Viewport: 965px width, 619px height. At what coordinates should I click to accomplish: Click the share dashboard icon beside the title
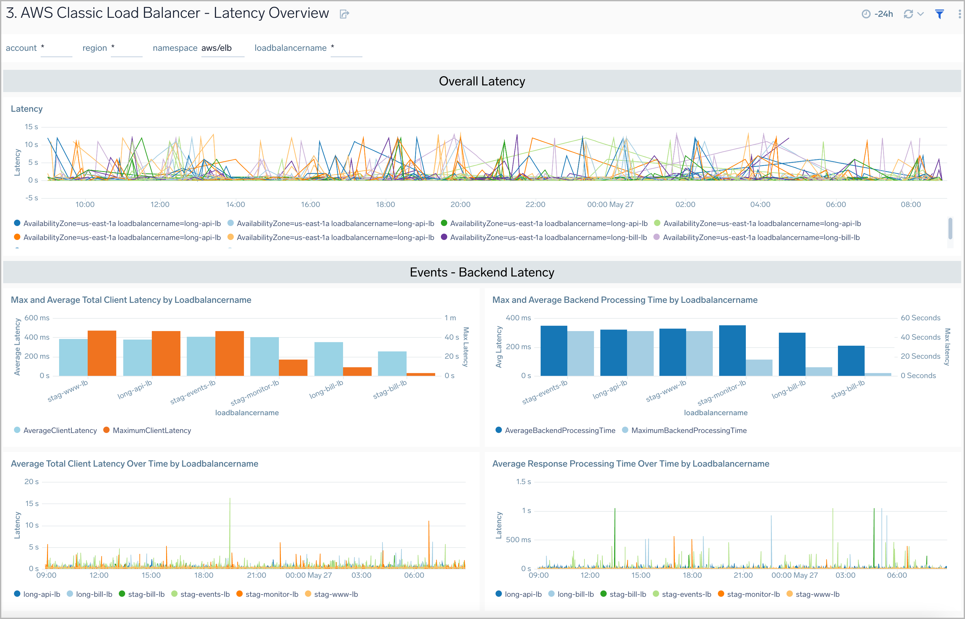tap(344, 14)
